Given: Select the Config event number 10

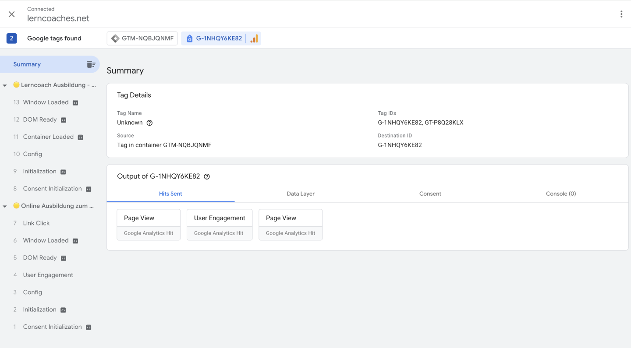Looking at the screenshot, I should tap(32, 154).
